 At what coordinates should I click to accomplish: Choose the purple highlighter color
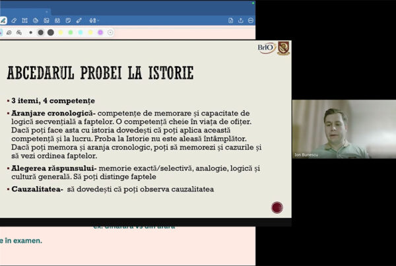click(100, 32)
